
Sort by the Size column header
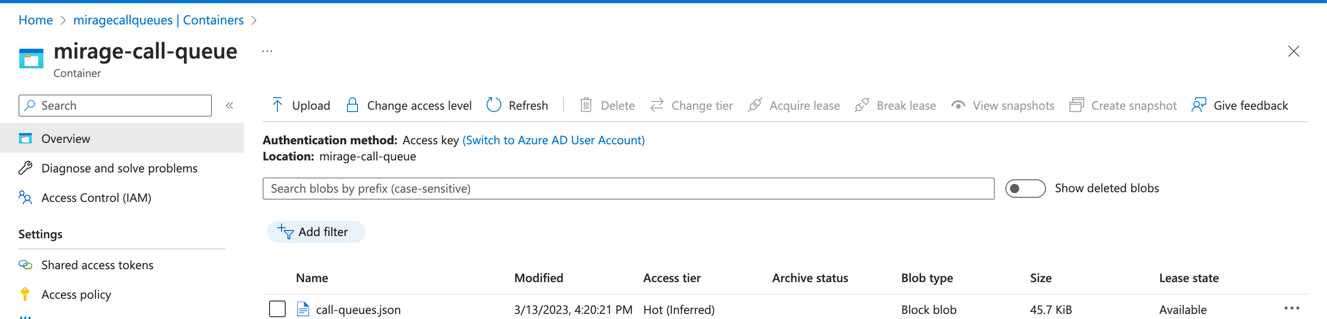coord(1041,278)
